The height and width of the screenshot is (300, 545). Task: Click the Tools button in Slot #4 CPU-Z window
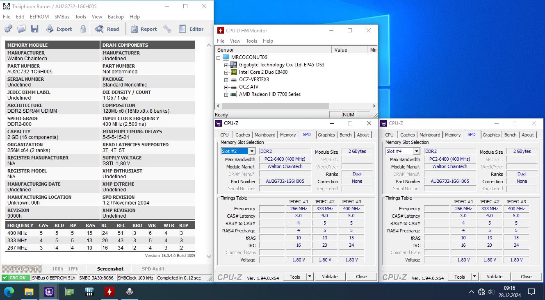coord(460,277)
